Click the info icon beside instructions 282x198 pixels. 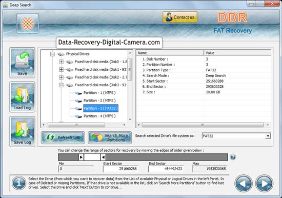tap(19, 183)
